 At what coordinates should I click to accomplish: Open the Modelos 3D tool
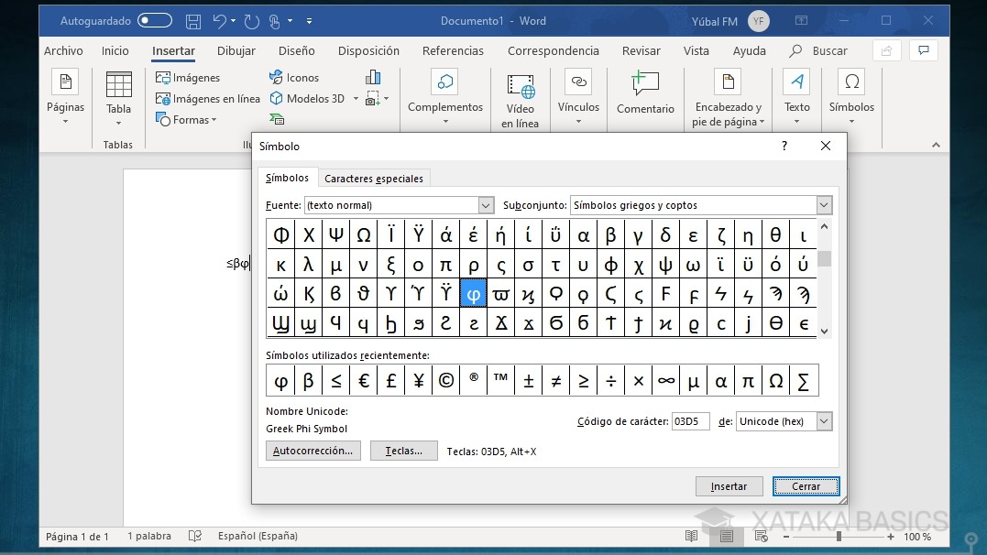click(310, 98)
